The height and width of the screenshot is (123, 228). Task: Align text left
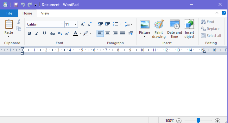[x=100, y=33]
